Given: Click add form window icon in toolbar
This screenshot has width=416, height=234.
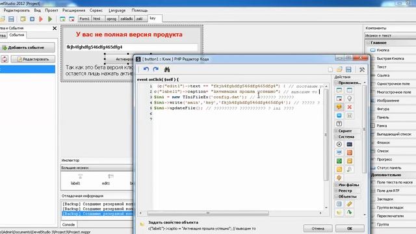Looking at the screenshot, I should [62, 19].
